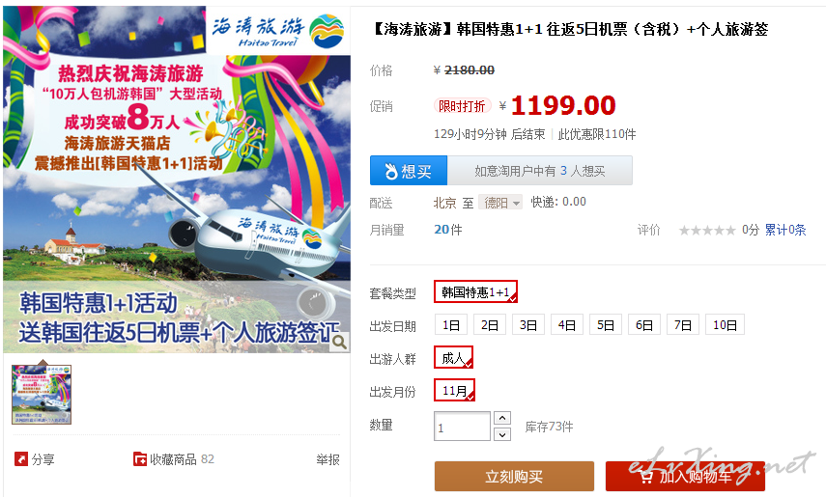Decrease quantity with the down arrow

(x=502, y=434)
